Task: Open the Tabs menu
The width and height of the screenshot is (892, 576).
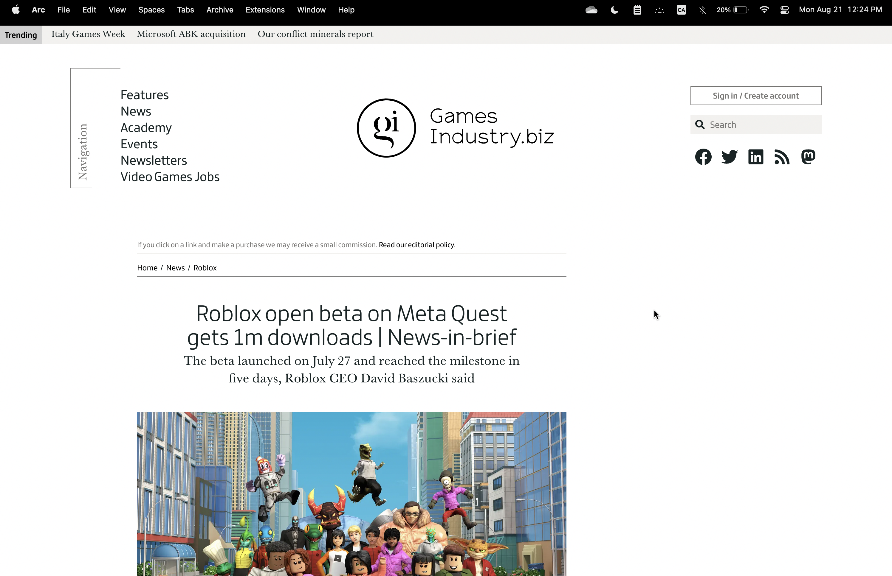Action: point(185,10)
